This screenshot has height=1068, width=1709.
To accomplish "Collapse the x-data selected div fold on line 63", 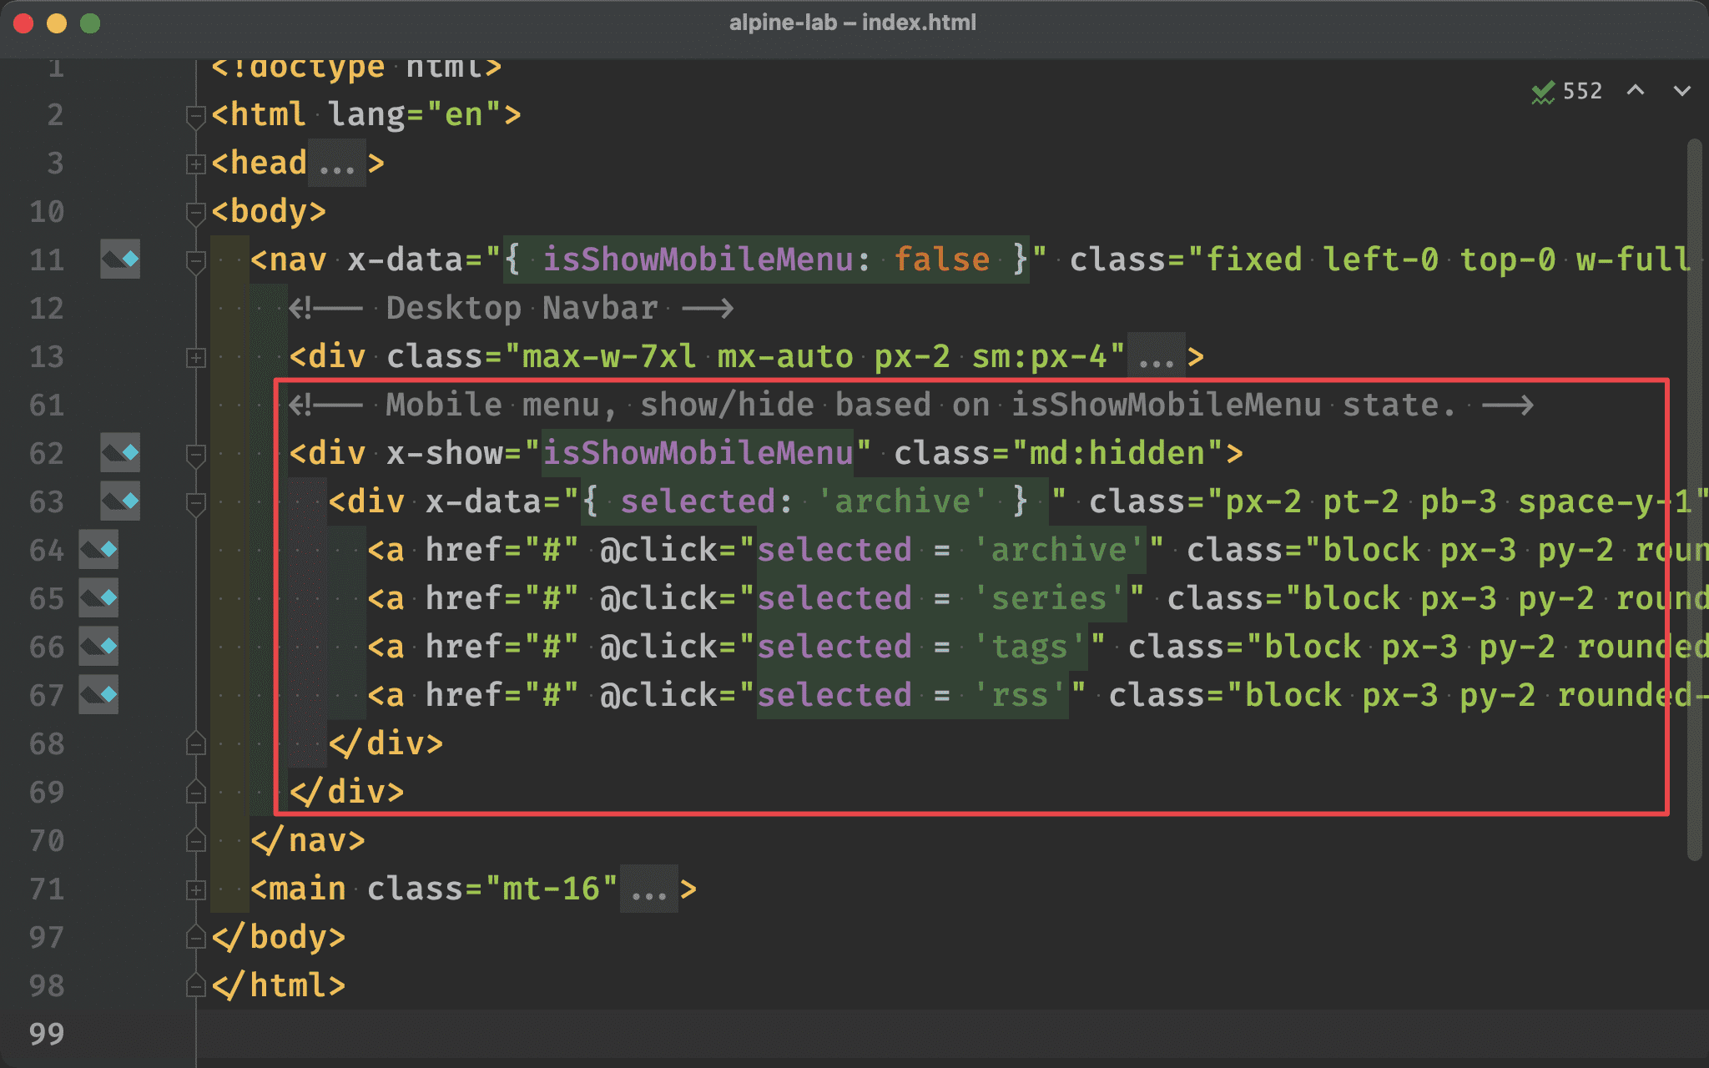I will 195,503.
